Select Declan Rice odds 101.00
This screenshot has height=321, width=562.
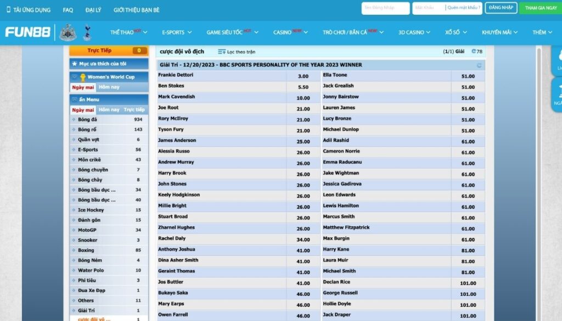point(468,283)
